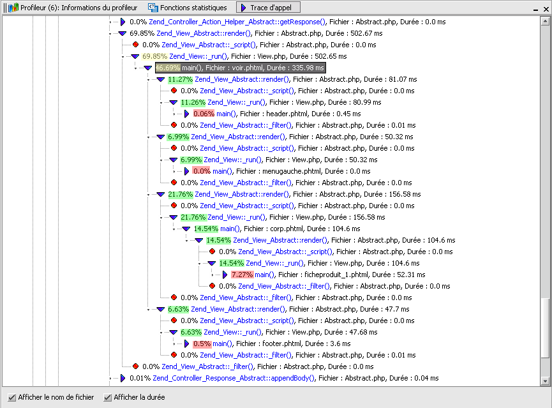Click the Trace d'appel play icon
The image size is (552, 408).
[x=244, y=8]
